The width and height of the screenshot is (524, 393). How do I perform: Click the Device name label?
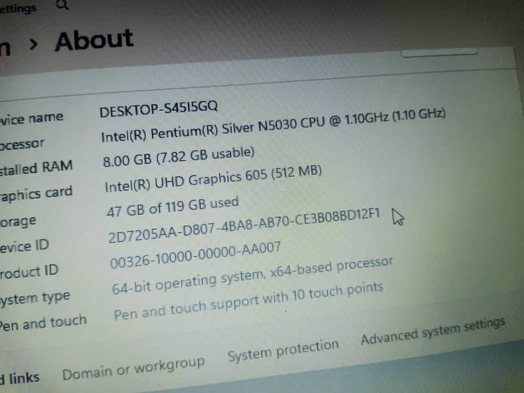[x=31, y=119]
